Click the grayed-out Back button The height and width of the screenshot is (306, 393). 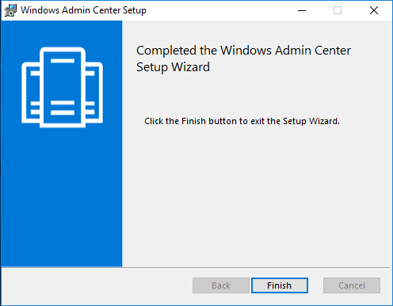click(x=221, y=285)
